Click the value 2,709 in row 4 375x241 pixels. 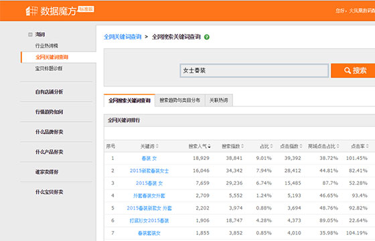tap(202, 195)
